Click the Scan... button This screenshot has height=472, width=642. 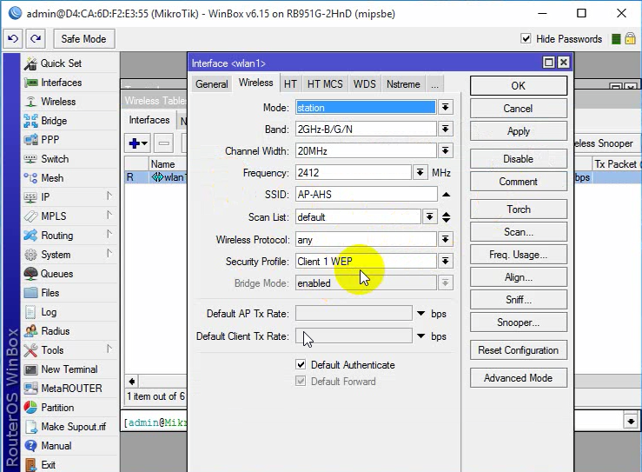tap(519, 232)
